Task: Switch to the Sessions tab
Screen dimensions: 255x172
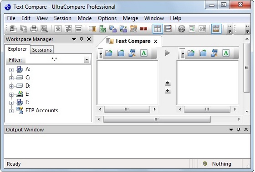Action: (42, 50)
